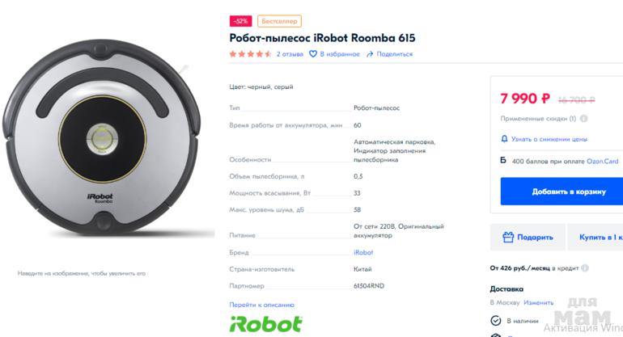The height and width of the screenshot is (337, 623).
Task: Follow the Перейти к описанию link
Action: 261,305
